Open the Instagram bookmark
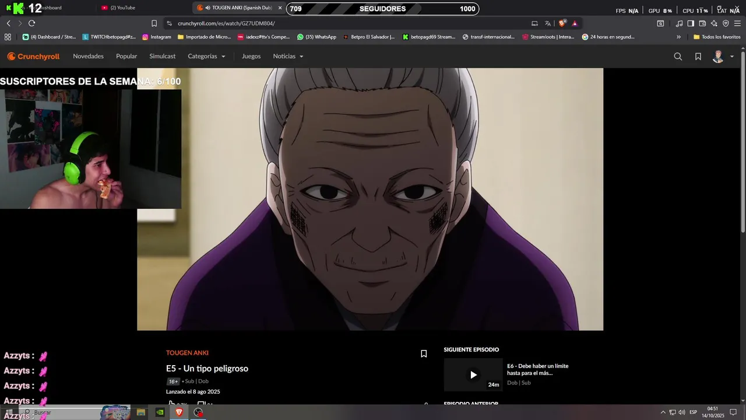This screenshot has width=746, height=420. coord(157,37)
